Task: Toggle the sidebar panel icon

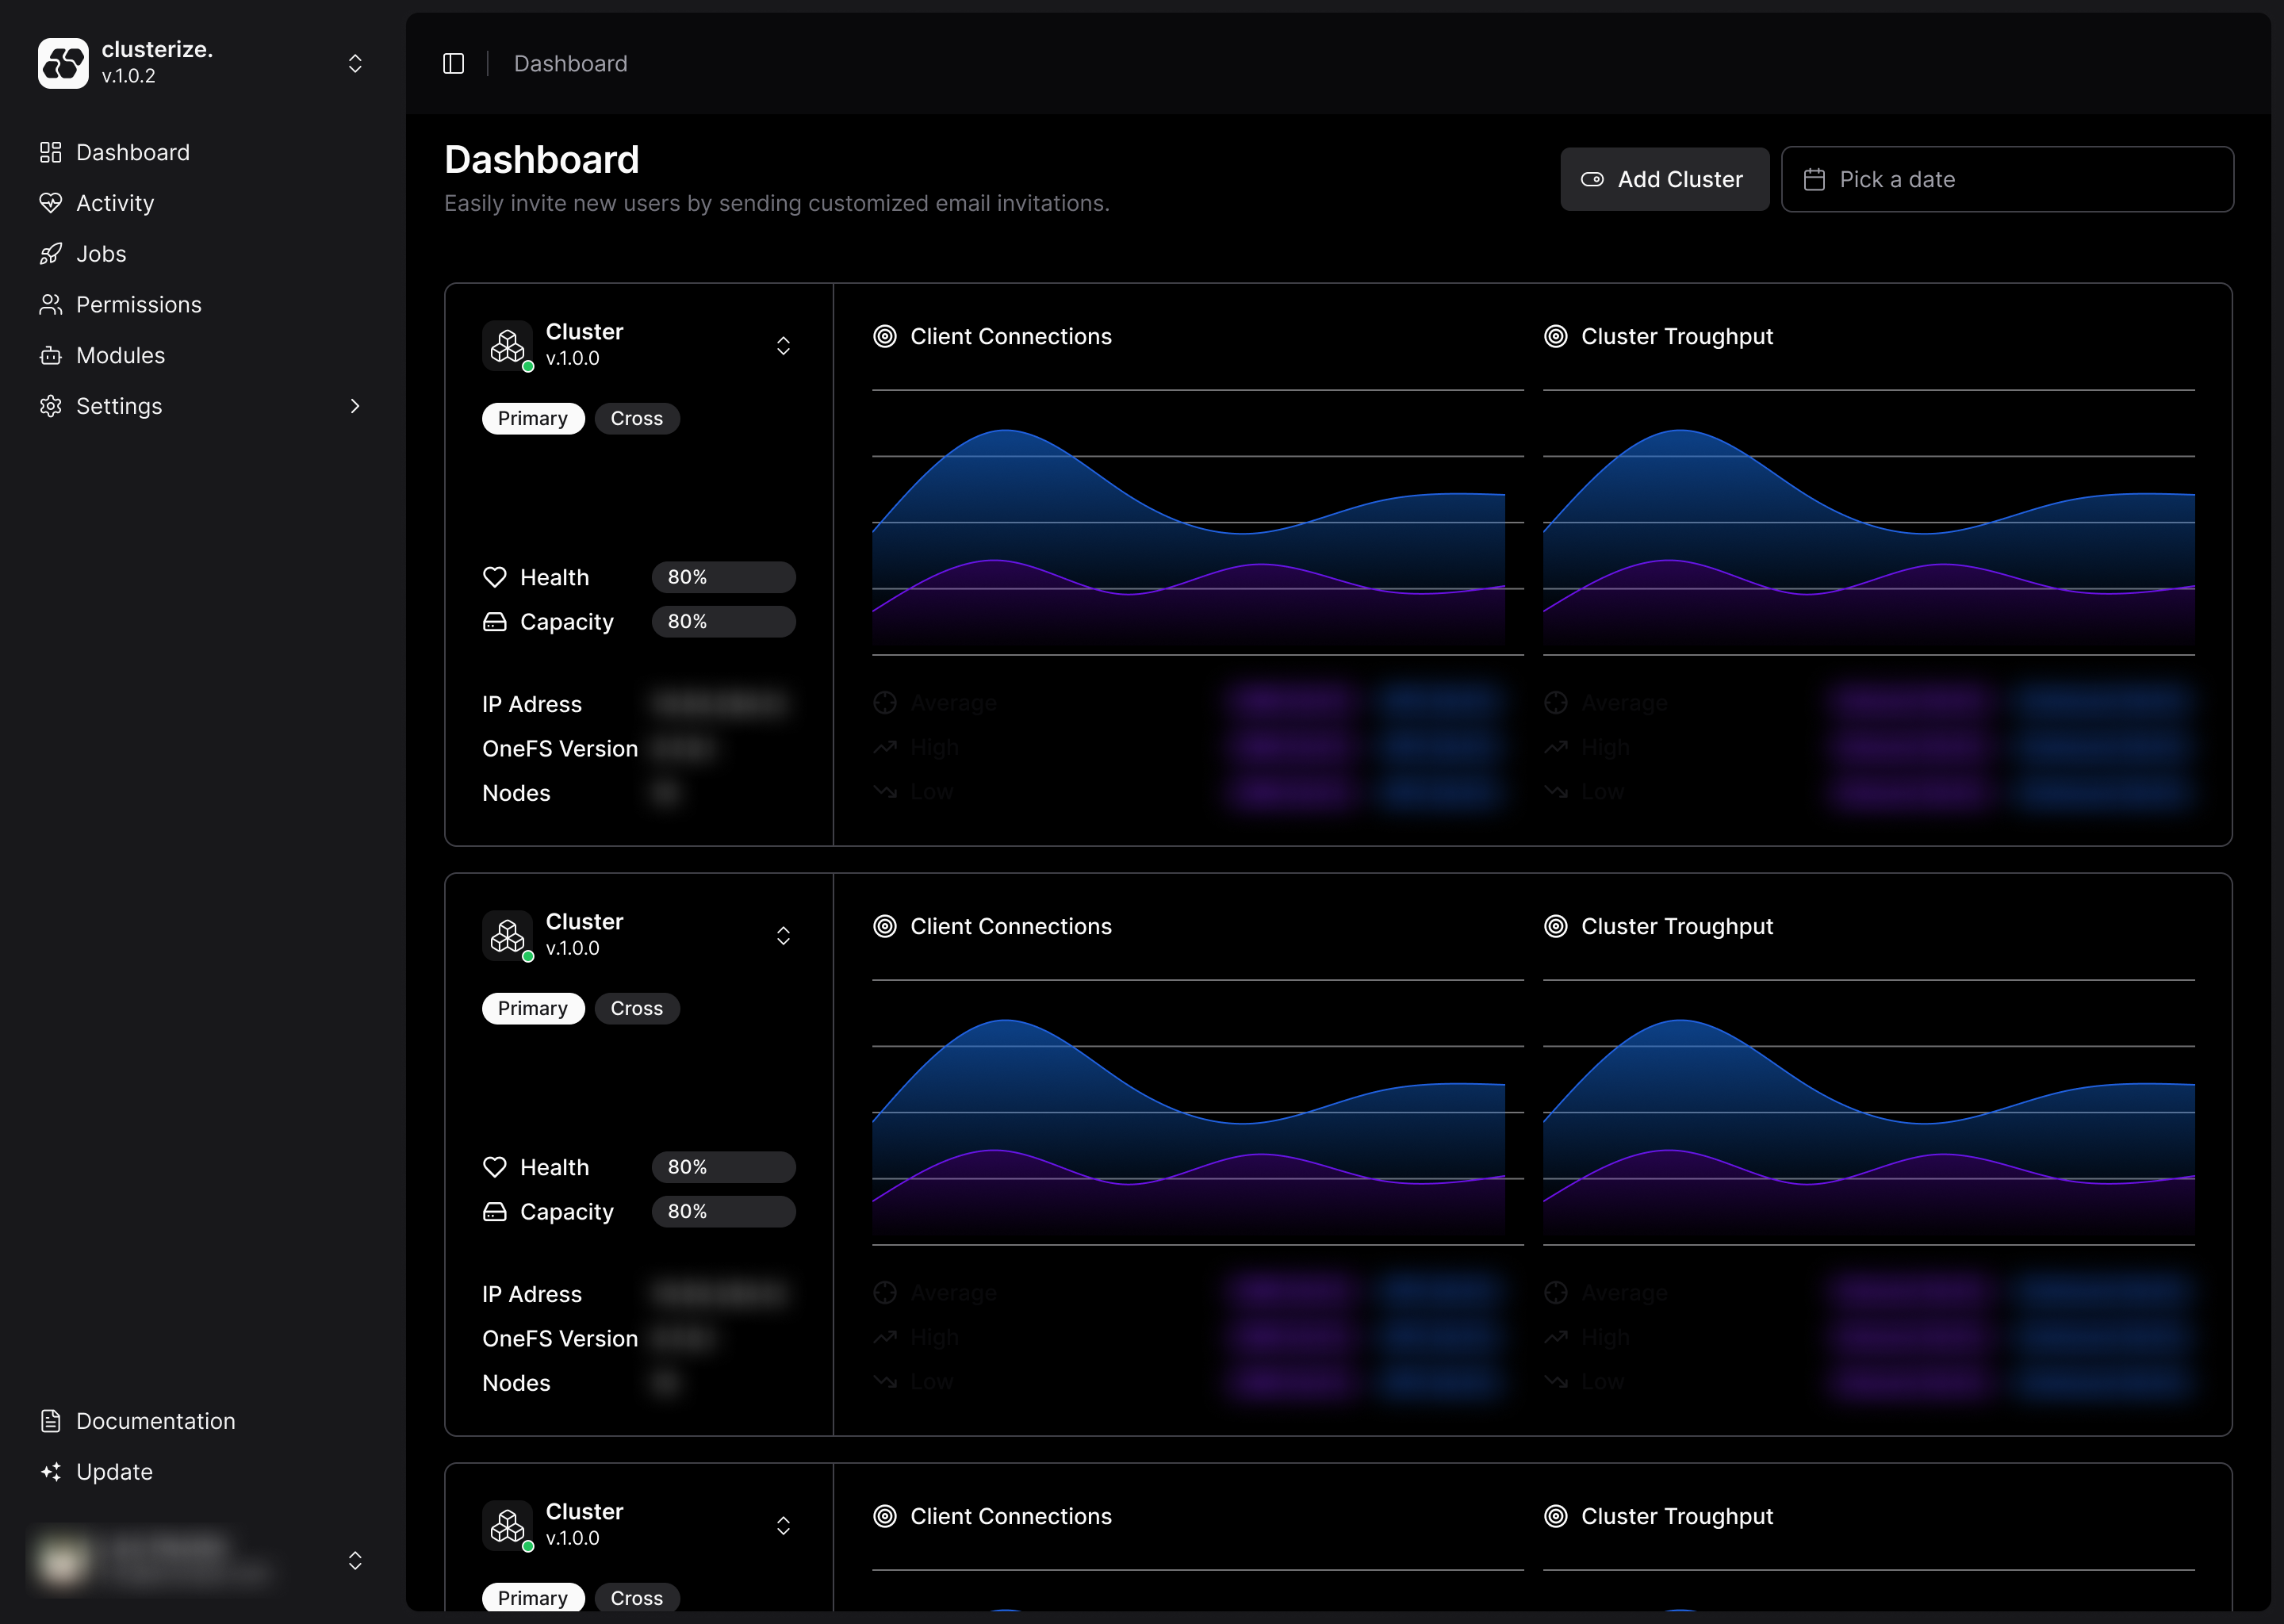Action: tap(454, 63)
